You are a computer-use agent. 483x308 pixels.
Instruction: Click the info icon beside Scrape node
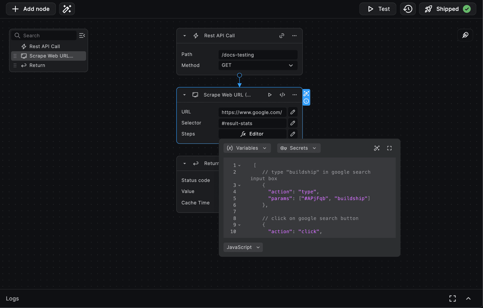[306, 101]
